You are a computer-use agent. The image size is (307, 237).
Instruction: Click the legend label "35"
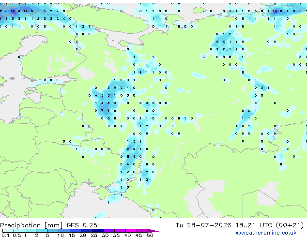pos(116,235)
